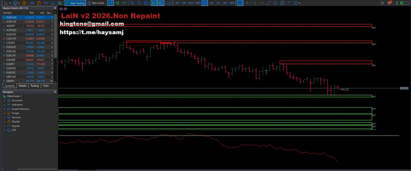Switch to the Details tab
Image resolution: width=411 pixels, height=171 pixels.
[x=22, y=86]
